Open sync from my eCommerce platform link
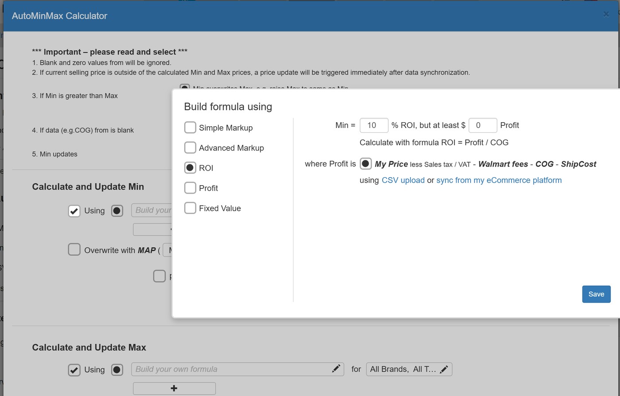Image resolution: width=620 pixels, height=396 pixels. (499, 180)
